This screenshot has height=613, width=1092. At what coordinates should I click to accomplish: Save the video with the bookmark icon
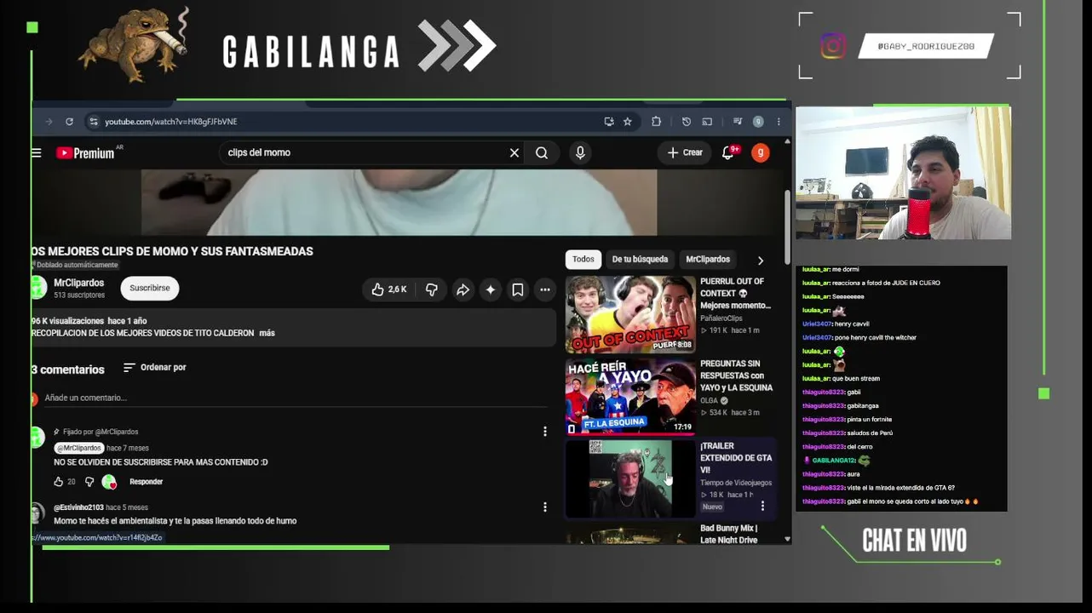click(518, 289)
